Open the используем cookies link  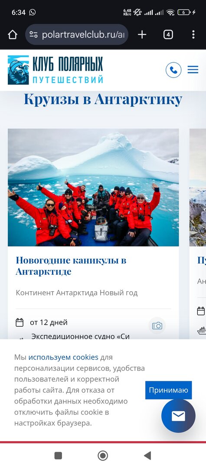click(63, 357)
